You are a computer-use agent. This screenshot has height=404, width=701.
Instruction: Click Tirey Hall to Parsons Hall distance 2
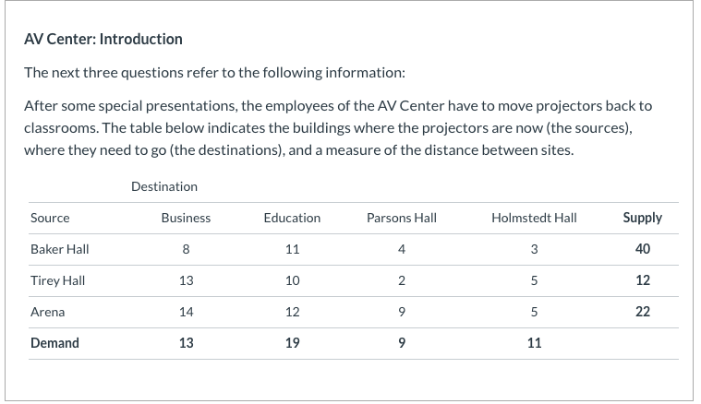(401, 280)
